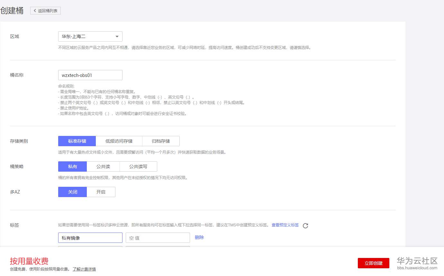Keep bucket policy as 私有
The width and height of the screenshot is (444, 276).
72,167
